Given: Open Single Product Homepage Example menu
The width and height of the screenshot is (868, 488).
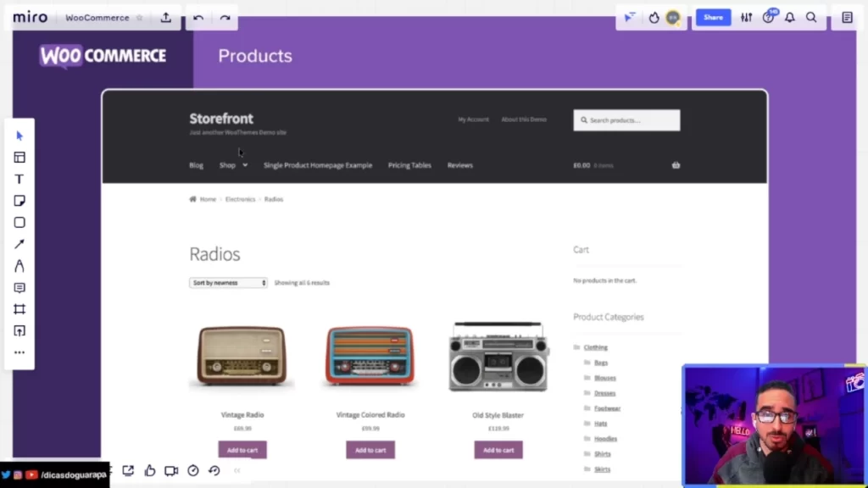Looking at the screenshot, I should tap(318, 165).
